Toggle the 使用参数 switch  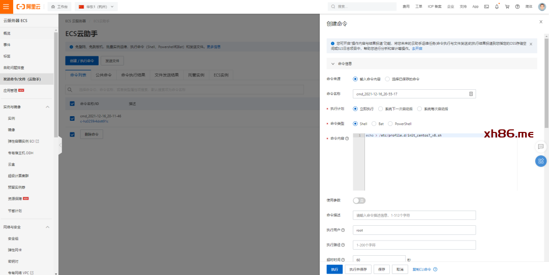(x=359, y=200)
